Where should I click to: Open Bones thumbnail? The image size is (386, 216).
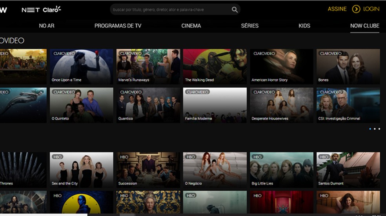tap(348, 67)
